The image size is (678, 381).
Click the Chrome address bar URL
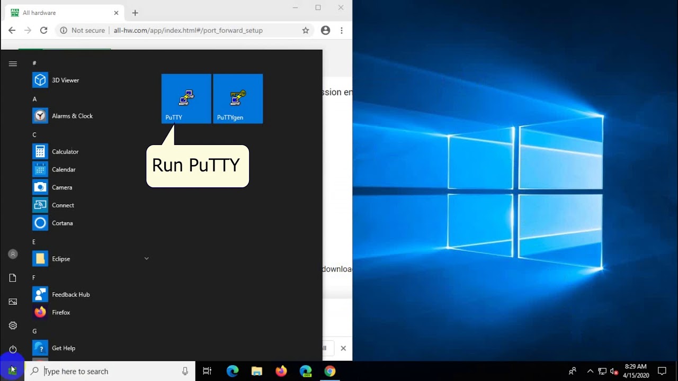[x=188, y=31]
